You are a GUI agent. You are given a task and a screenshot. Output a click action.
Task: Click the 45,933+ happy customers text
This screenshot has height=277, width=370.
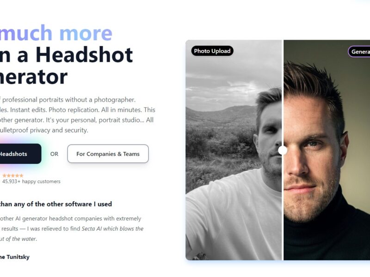pos(31,181)
